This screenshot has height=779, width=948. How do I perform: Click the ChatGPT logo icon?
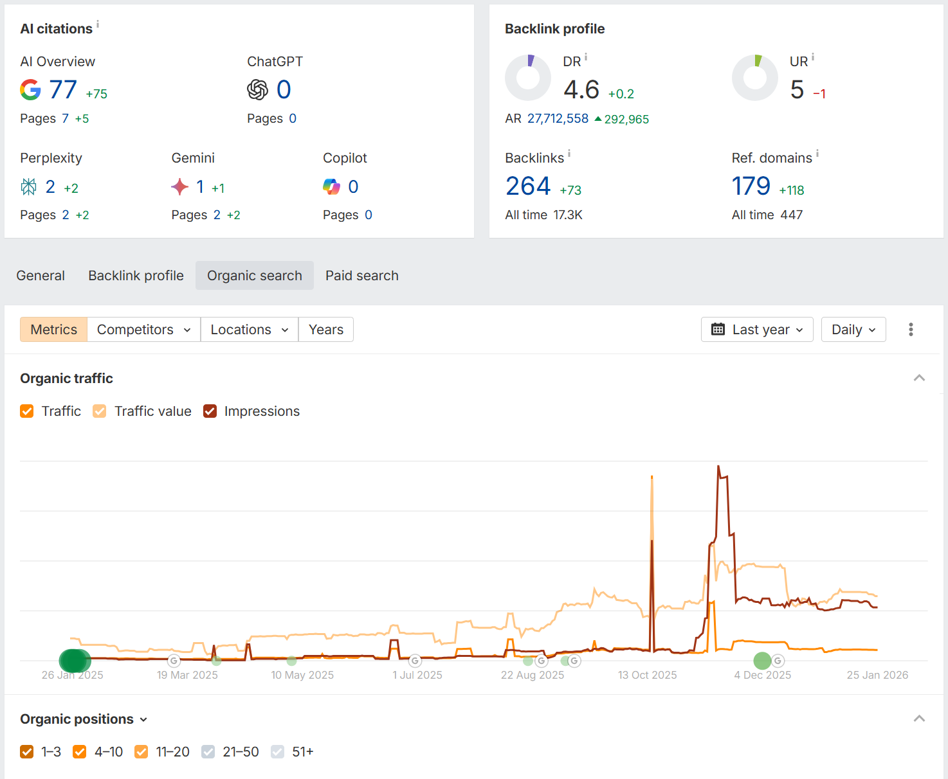257,90
